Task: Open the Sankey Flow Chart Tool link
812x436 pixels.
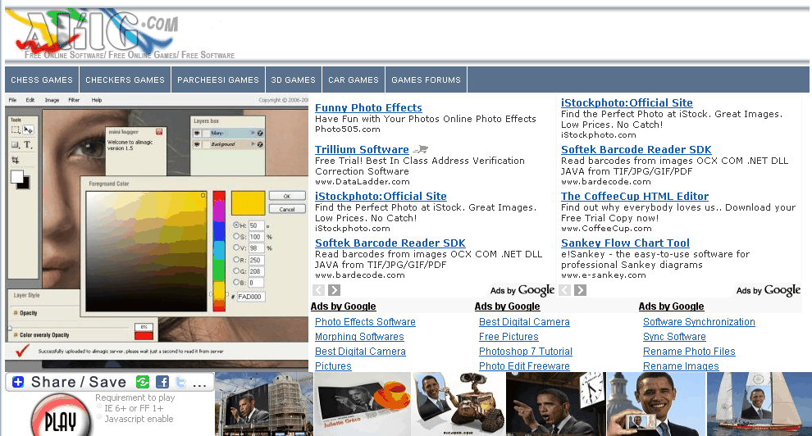Action: (x=625, y=243)
